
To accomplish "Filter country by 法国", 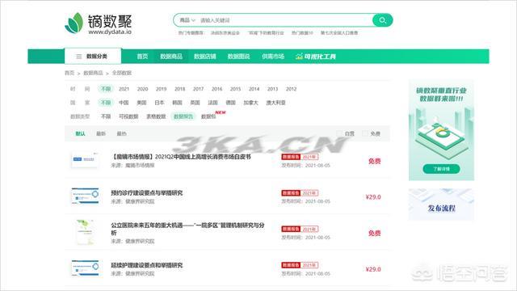I will (x=212, y=103).
